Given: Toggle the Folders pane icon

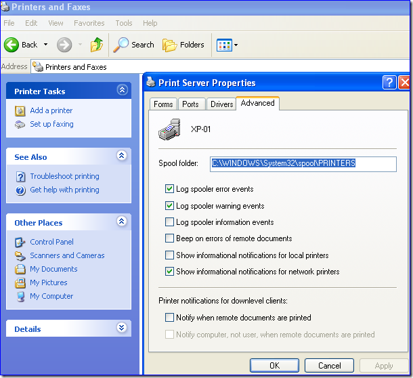Looking at the screenshot, I should pos(169,45).
